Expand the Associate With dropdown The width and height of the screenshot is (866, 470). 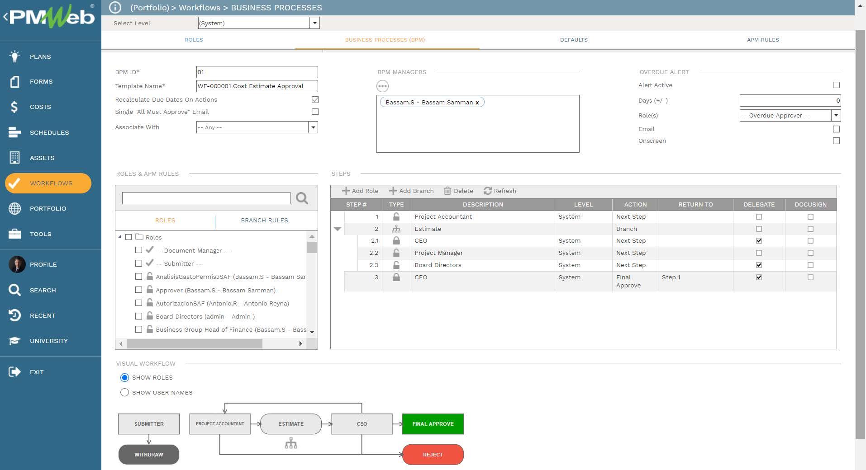coord(313,127)
